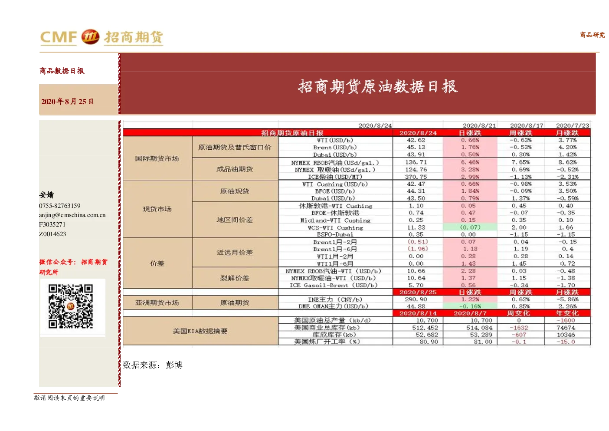Click the ESPO-Dubai row label
Viewport: 609px width, 431px height.
click(335, 234)
